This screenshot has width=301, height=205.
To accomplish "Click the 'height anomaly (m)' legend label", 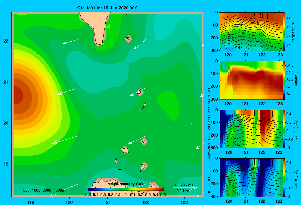I will point(125,184).
